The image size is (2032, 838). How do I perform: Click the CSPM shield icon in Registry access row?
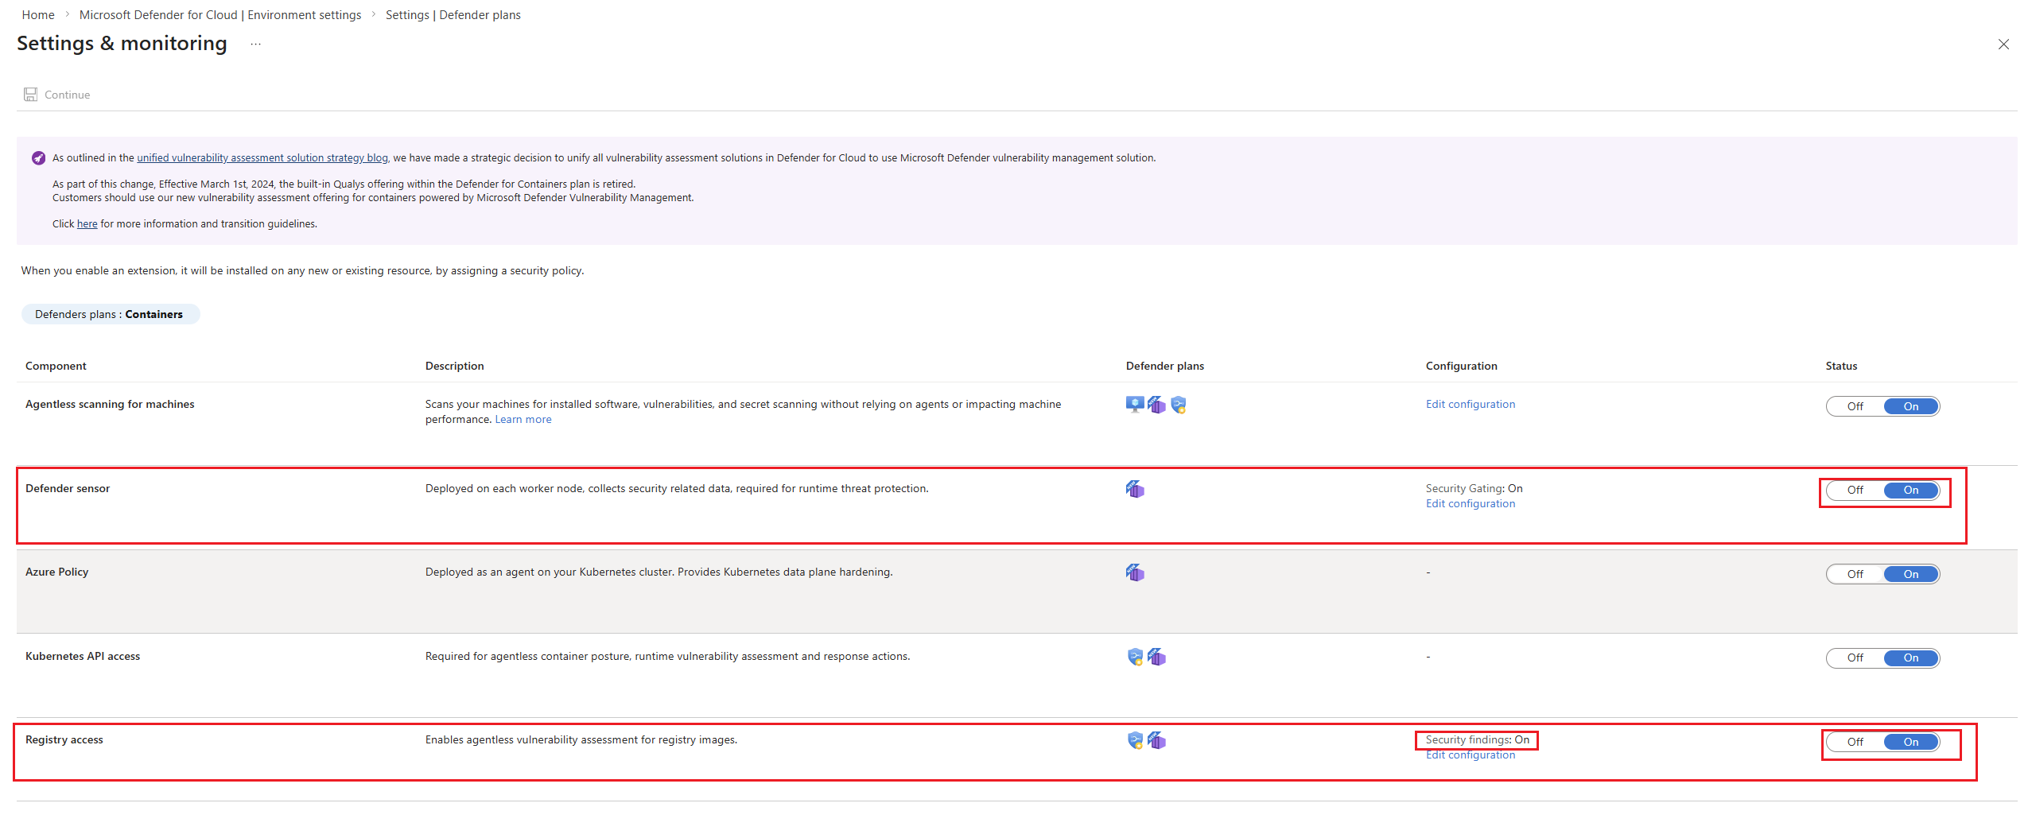point(1135,740)
